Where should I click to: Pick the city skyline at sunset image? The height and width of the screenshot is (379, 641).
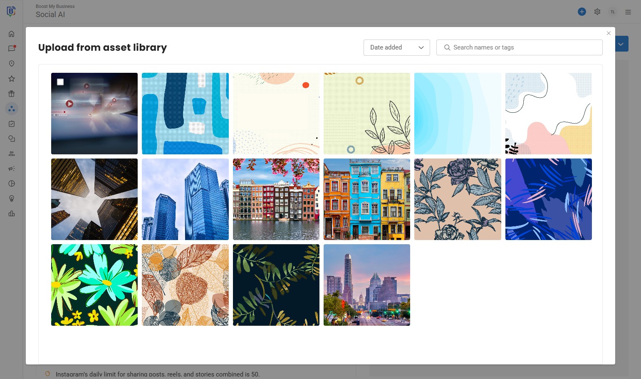(x=367, y=285)
